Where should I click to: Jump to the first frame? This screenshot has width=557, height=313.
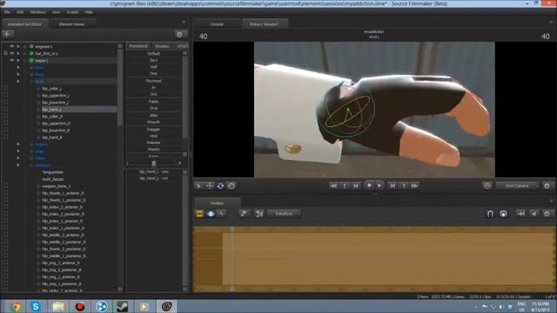333,185
